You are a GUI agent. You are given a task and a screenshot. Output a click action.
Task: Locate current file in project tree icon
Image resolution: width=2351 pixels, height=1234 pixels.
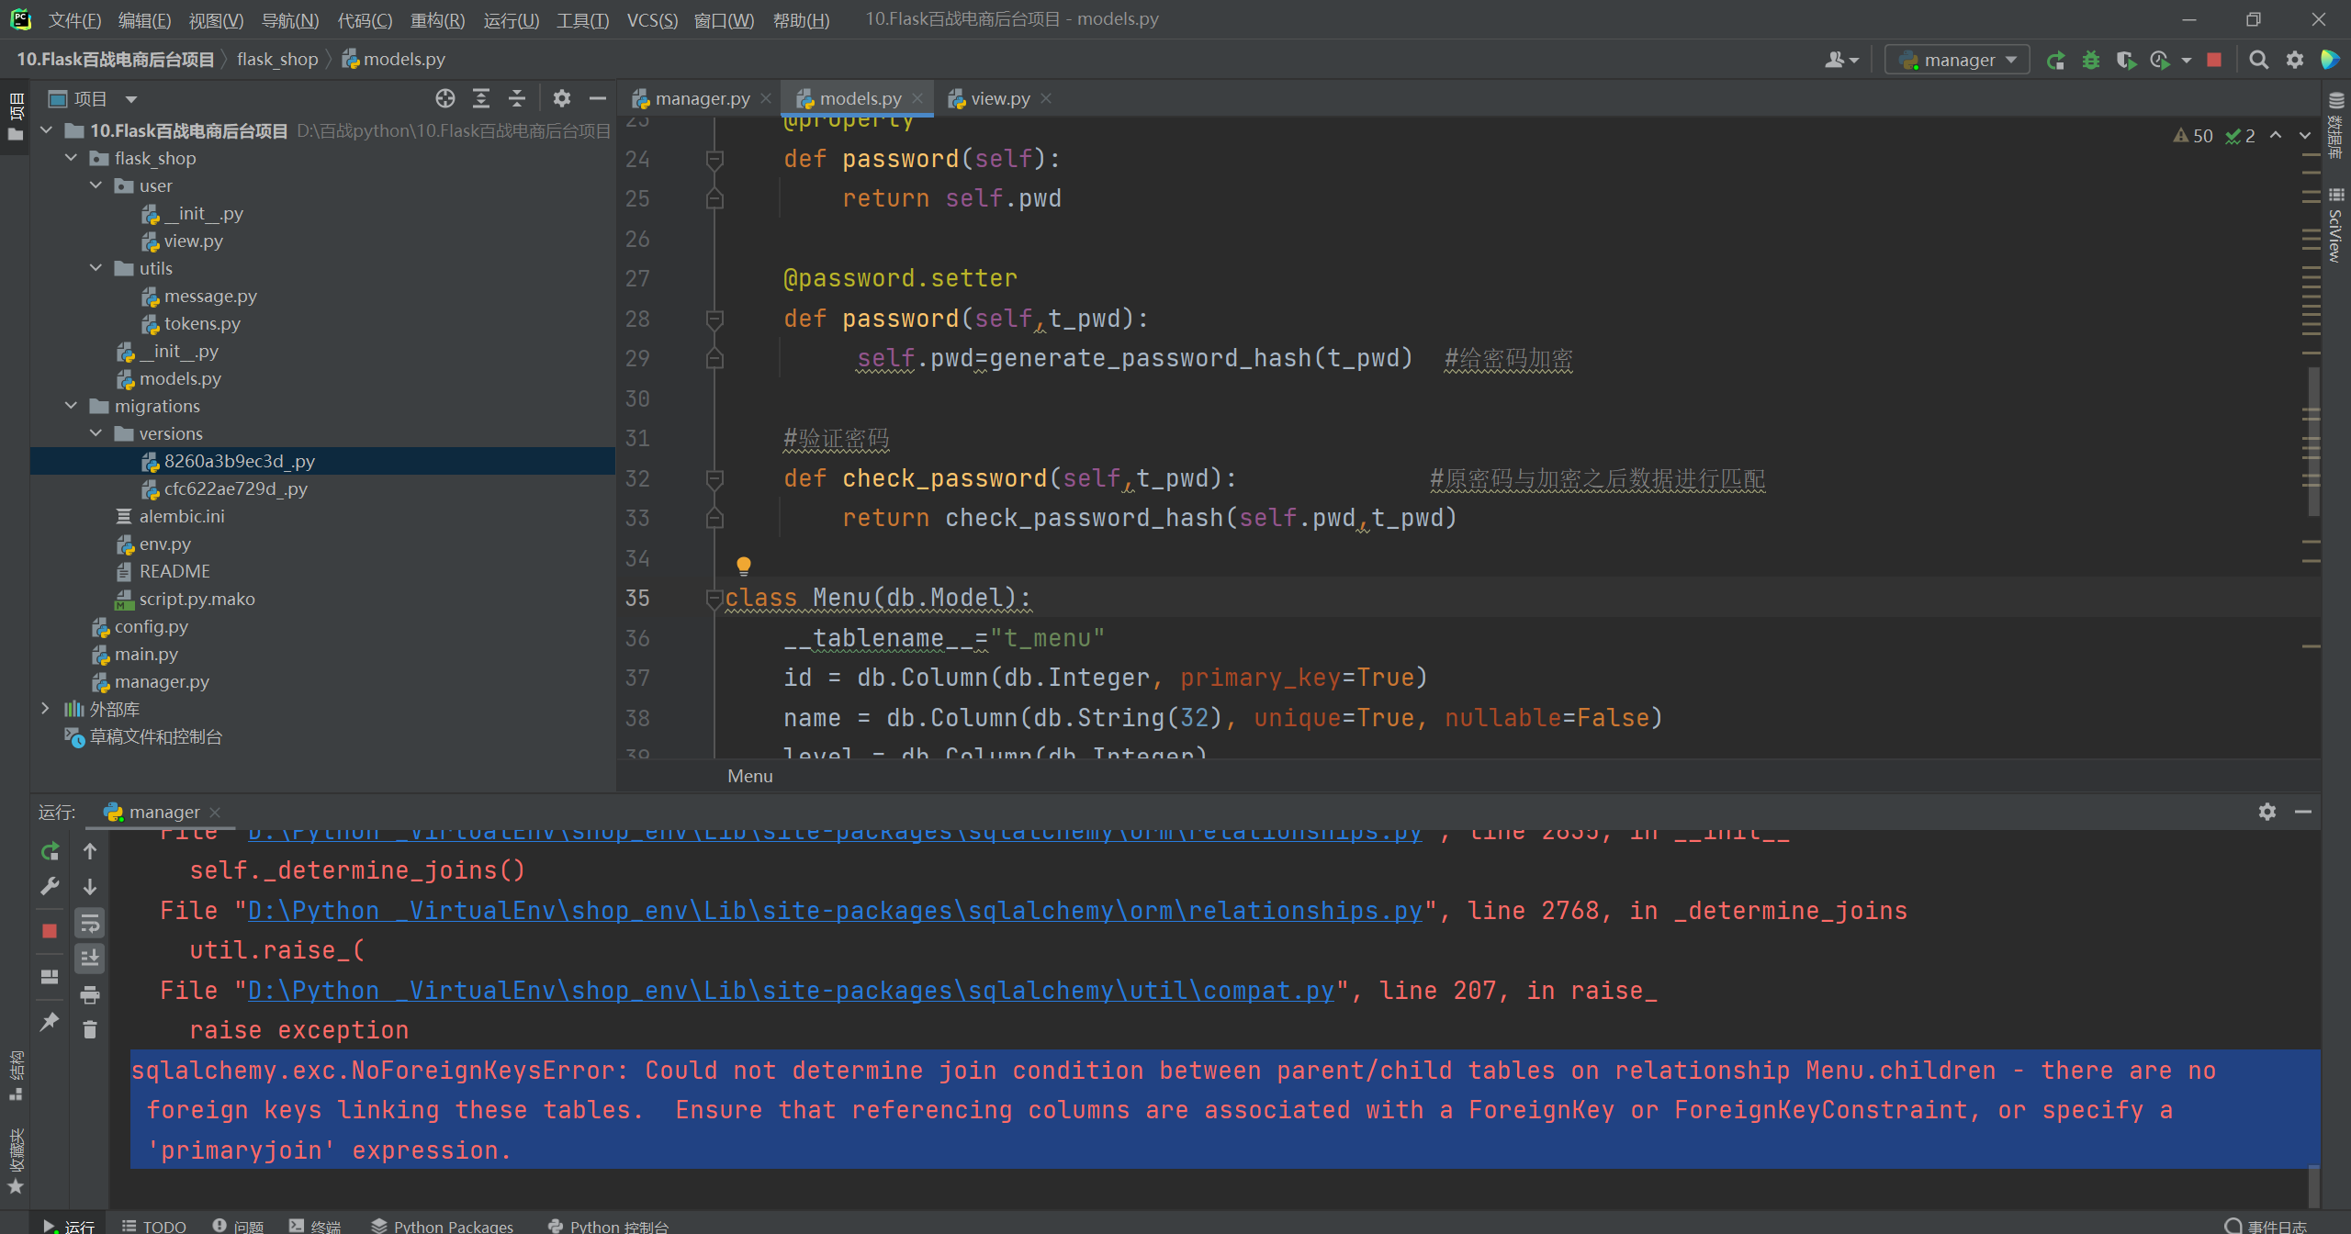coord(445,98)
